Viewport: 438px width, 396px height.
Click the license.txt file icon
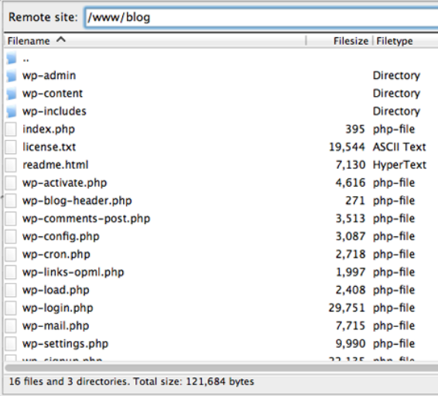click(x=11, y=147)
